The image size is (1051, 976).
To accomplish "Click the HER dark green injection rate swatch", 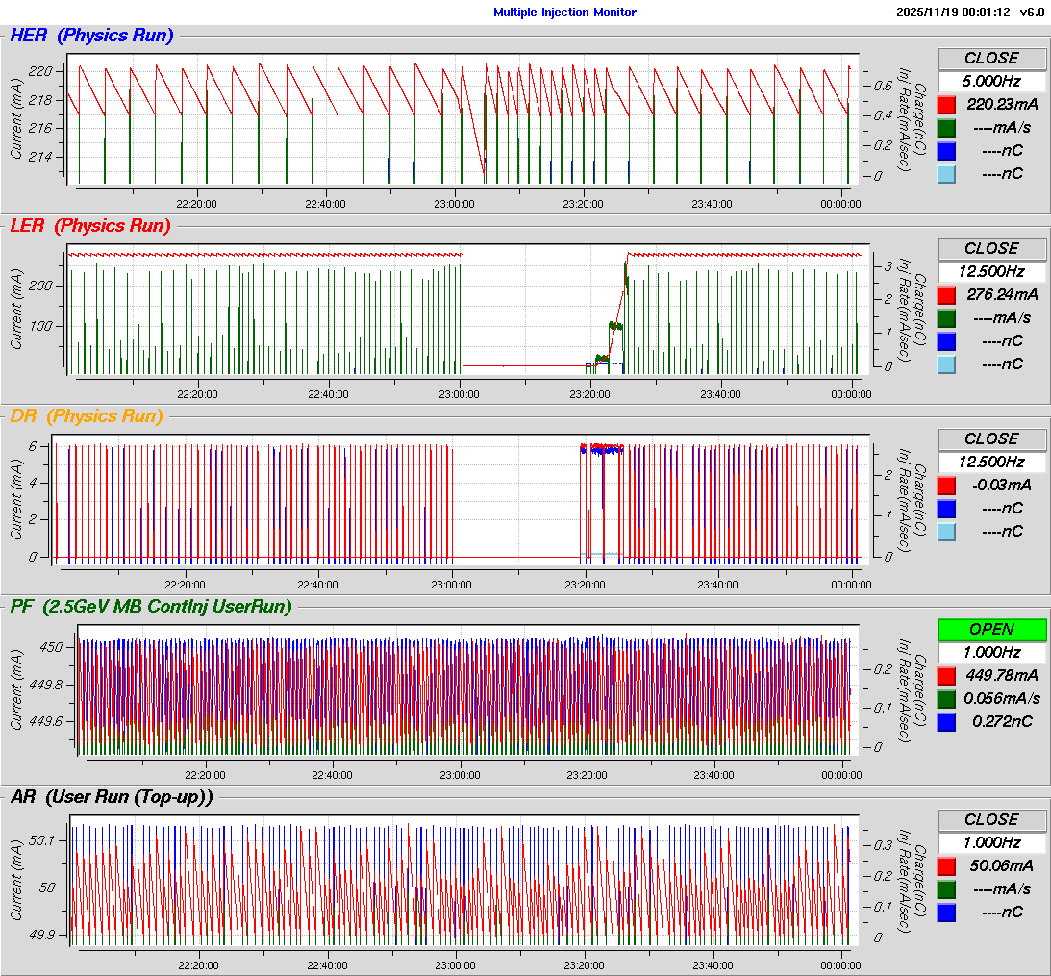I will pyautogui.click(x=947, y=128).
